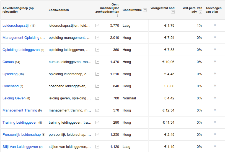Open the trend chart icon for Cursus row

click(97, 62)
